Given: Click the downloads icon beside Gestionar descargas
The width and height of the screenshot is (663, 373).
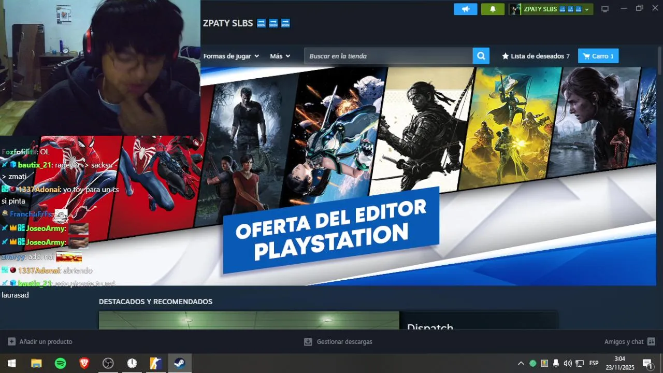Looking at the screenshot, I should 308,342.
